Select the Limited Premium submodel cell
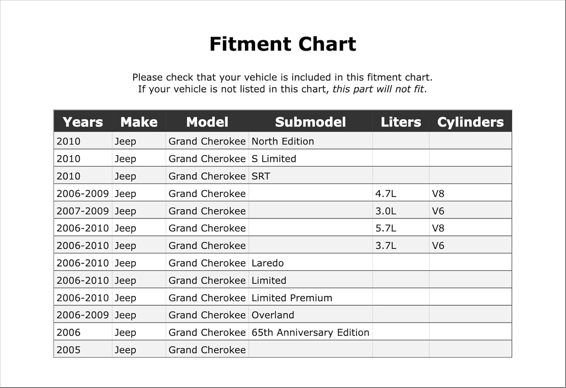Image resolution: width=566 pixels, height=388 pixels. tap(311, 297)
